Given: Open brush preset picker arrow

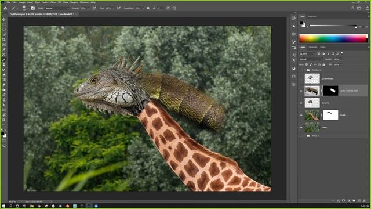Looking at the screenshot, I should 28,8.
